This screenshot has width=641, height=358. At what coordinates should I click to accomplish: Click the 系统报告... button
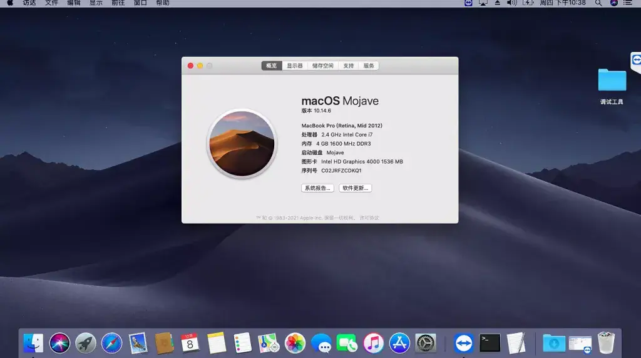tap(317, 188)
